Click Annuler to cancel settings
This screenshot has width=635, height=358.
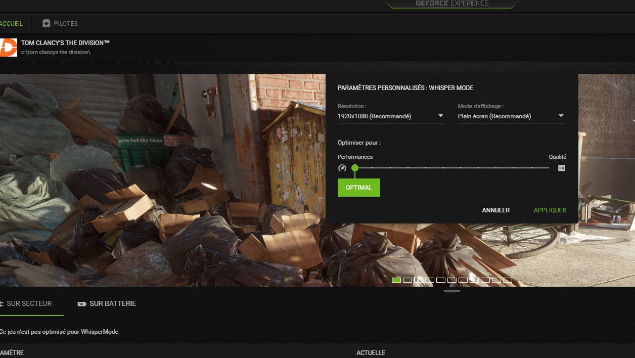495,210
